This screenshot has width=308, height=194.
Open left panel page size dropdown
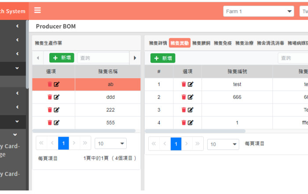click(110, 143)
